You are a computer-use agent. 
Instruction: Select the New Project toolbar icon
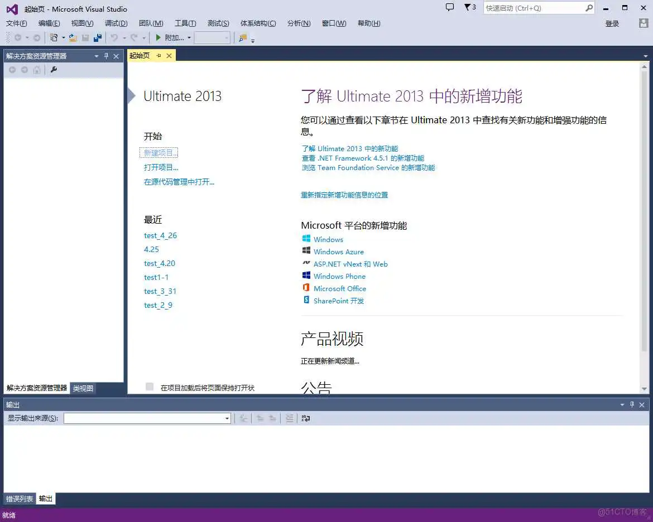(53, 38)
